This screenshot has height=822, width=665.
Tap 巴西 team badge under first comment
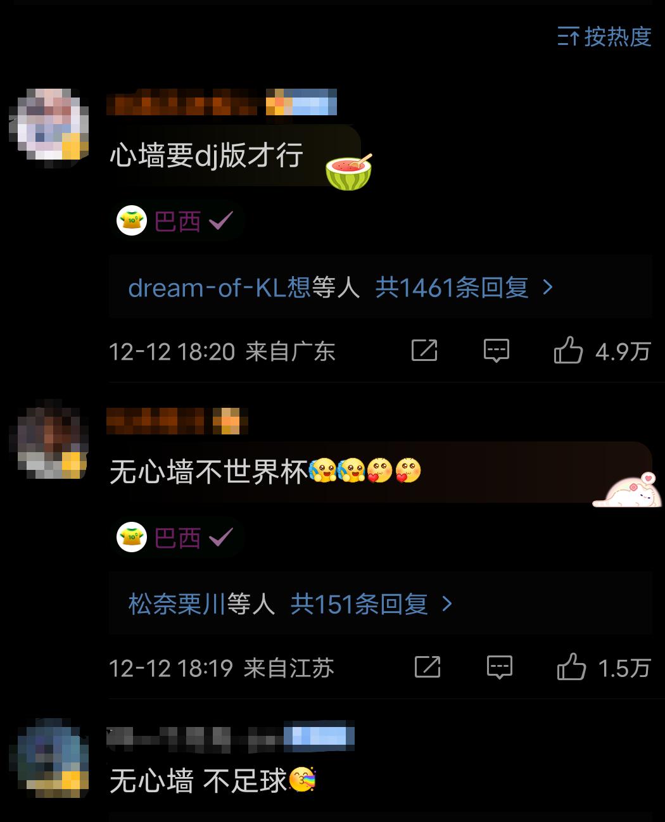(176, 221)
